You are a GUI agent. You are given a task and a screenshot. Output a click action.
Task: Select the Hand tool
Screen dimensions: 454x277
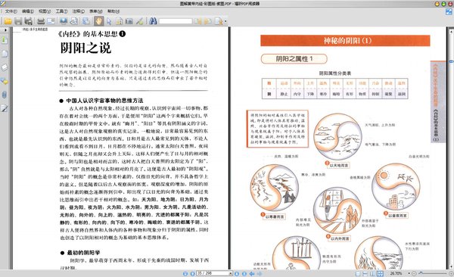98,21
